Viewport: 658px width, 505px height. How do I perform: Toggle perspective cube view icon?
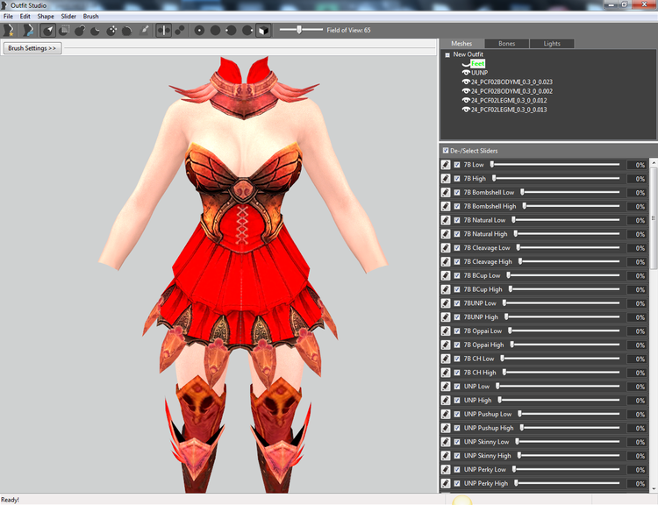[x=263, y=30]
